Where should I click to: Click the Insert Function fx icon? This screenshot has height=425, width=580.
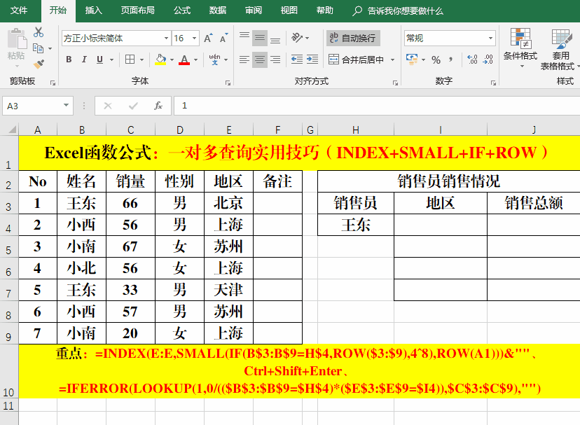click(x=158, y=106)
